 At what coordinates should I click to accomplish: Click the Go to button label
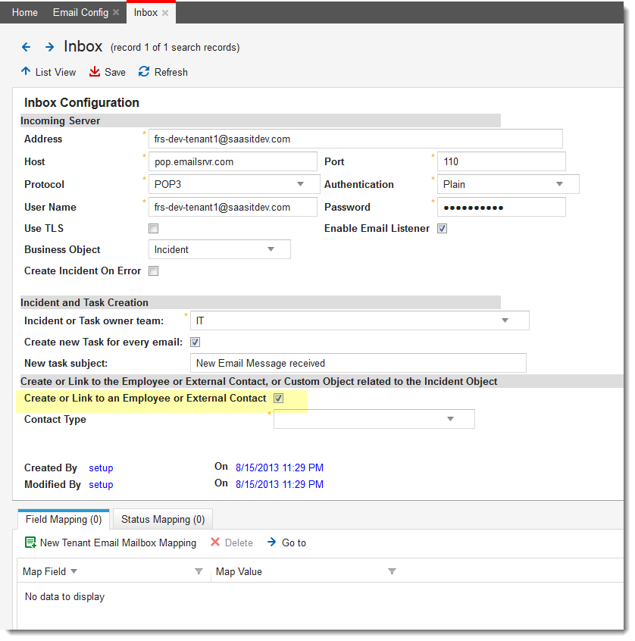tap(294, 543)
